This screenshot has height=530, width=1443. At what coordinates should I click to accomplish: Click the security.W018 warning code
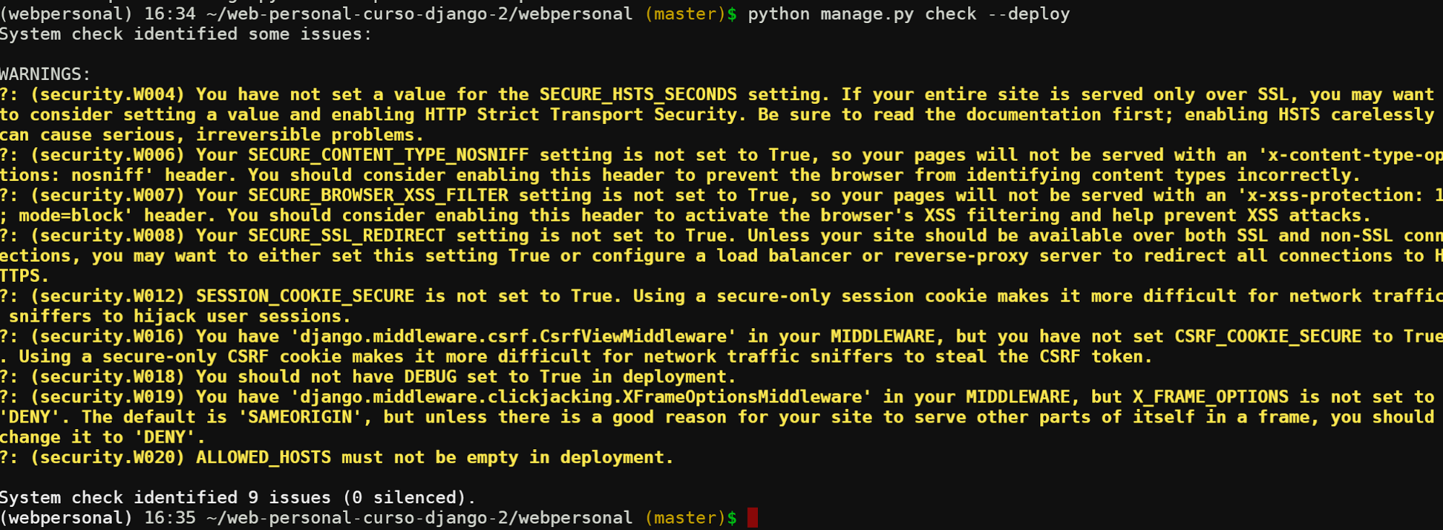tap(108, 377)
